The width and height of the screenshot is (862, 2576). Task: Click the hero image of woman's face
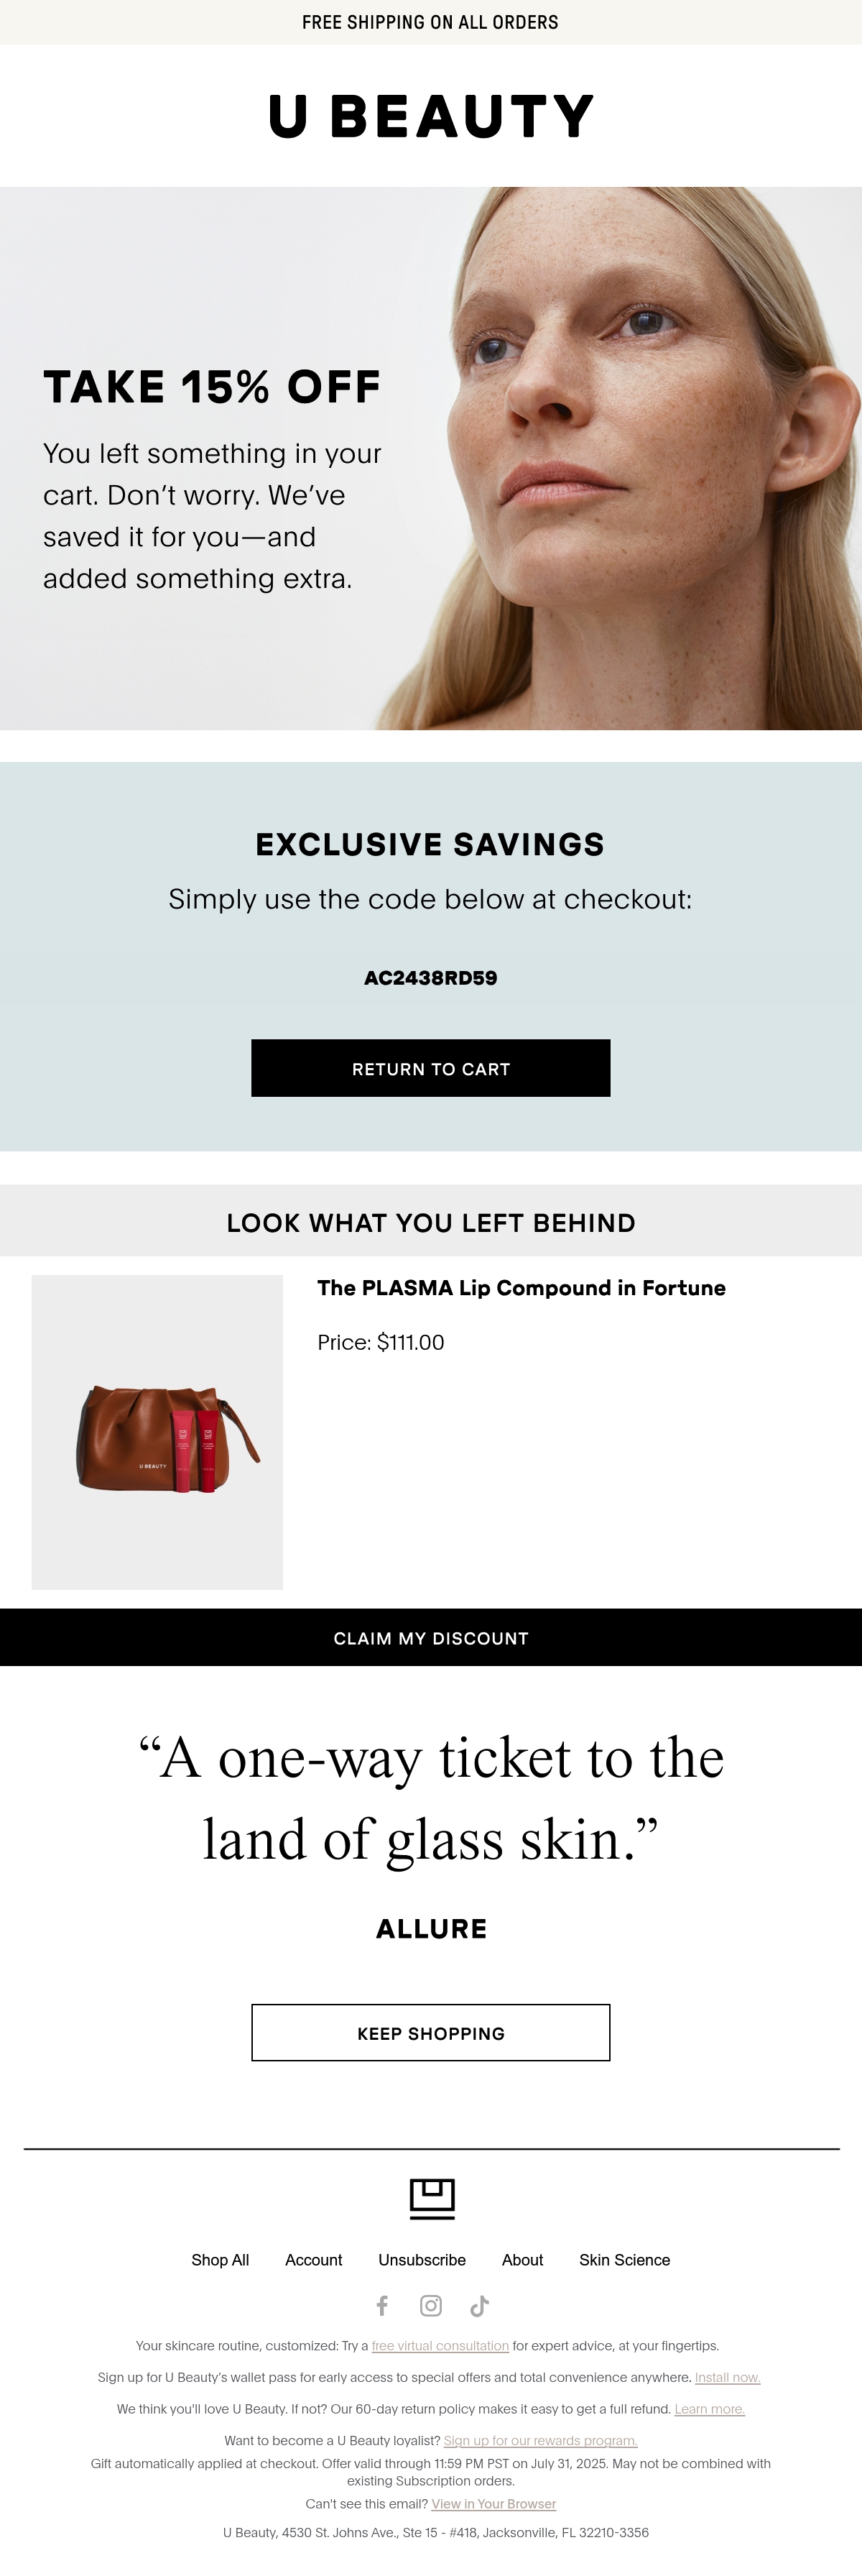click(x=431, y=458)
